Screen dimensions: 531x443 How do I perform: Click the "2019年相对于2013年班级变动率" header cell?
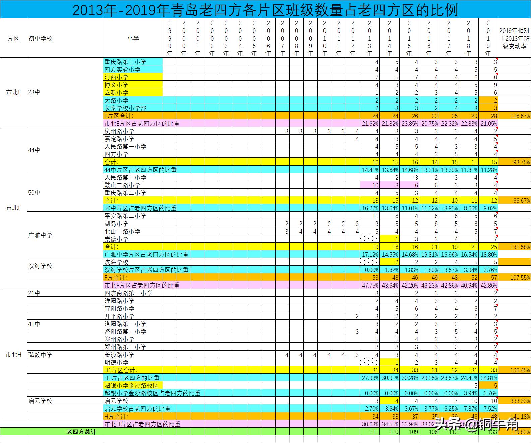pyautogui.click(x=515, y=38)
